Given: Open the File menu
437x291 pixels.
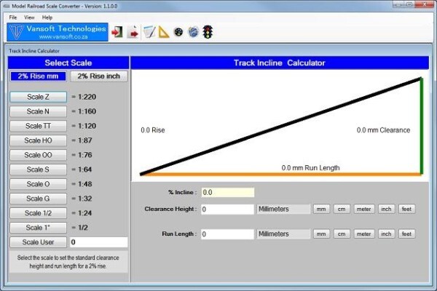Looking at the screenshot, I should (13, 17).
